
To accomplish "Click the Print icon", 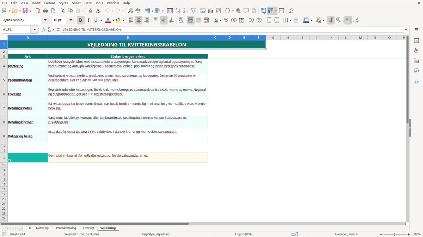I will (45, 11).
